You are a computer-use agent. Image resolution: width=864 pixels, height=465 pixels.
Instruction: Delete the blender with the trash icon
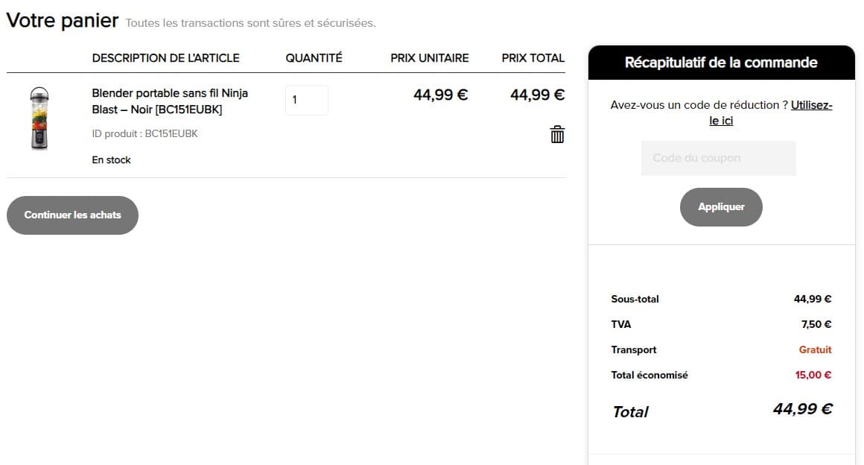(557, 135)
